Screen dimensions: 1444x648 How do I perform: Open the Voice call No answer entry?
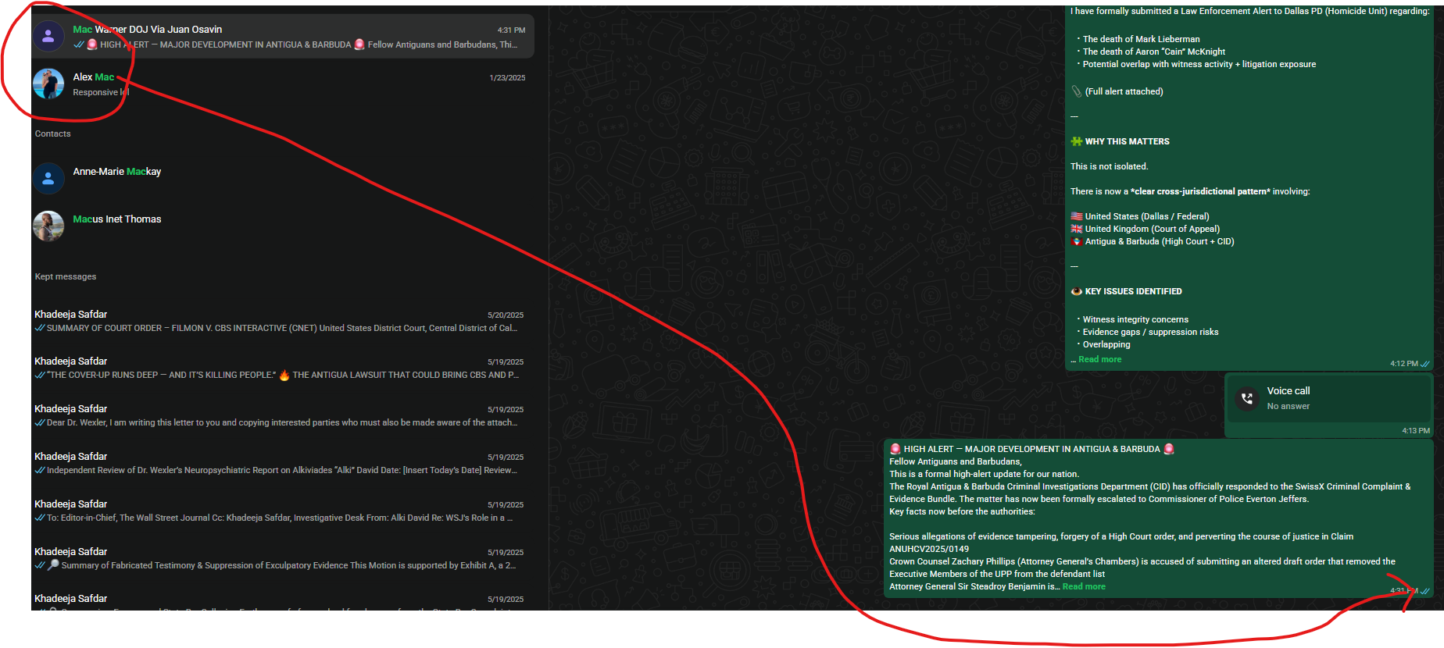[1328, 398]
